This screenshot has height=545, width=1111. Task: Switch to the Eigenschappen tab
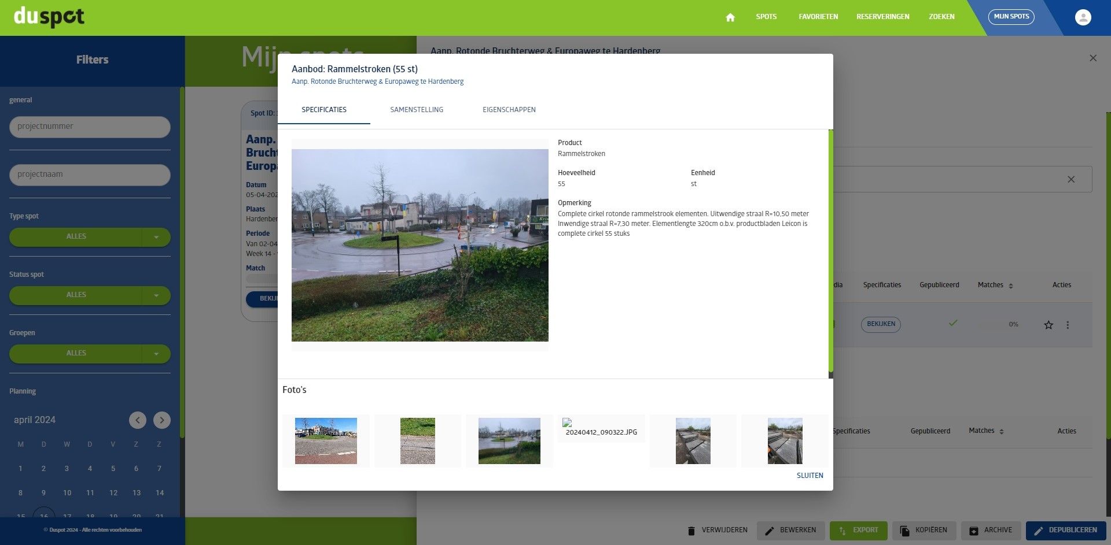[509, 110]
